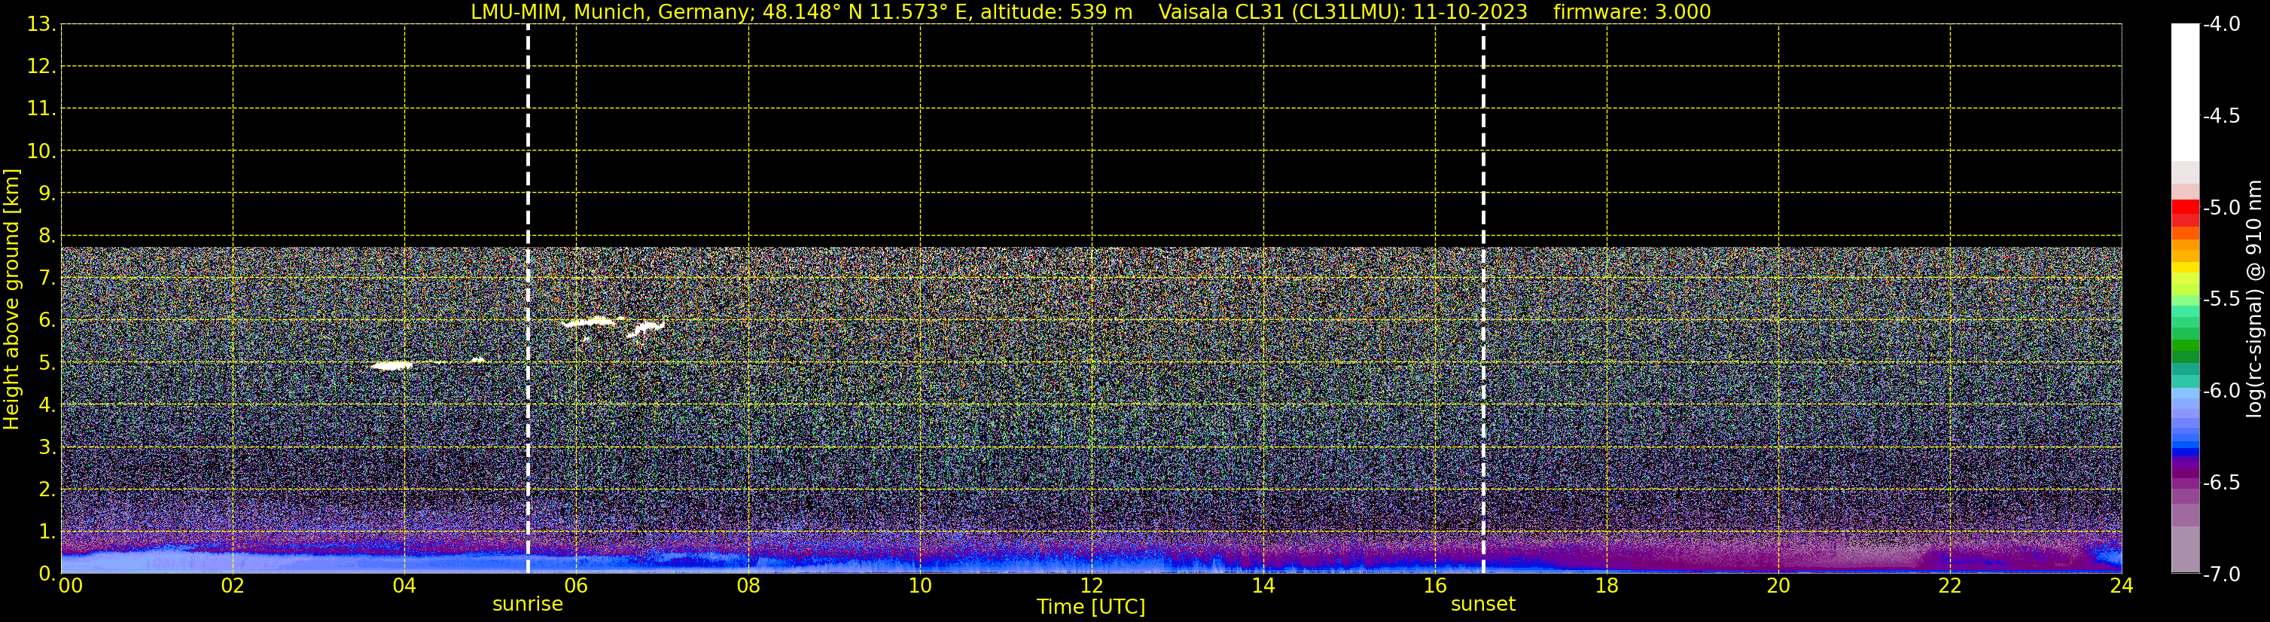The image size is (2270, 622).
Task: Click the 00 time axis tick label
Action: (71, 587)
